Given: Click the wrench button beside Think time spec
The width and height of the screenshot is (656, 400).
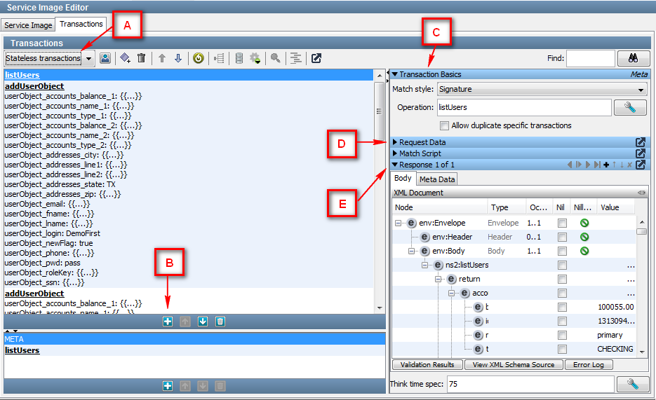Looking at the screenshot, I should tap(633, 384).
